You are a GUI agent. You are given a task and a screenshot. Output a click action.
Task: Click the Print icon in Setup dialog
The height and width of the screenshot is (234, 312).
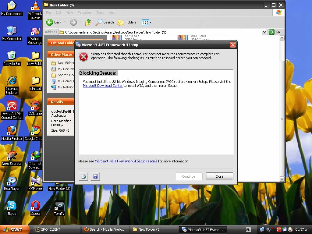coord(83,176)
